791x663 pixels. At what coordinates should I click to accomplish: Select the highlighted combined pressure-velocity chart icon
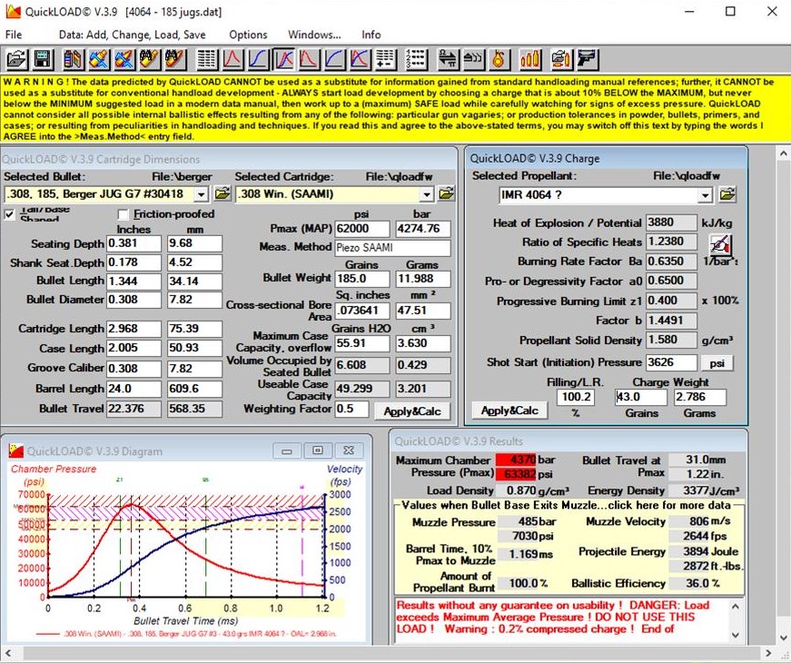coord(283,60)
